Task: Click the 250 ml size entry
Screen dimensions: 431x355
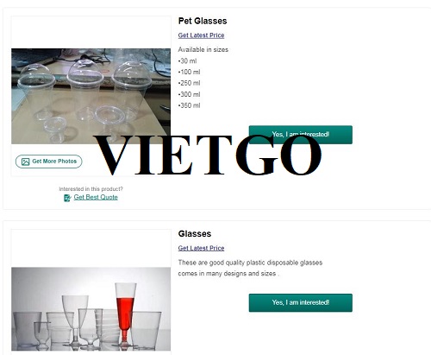Action: (189, 83)
